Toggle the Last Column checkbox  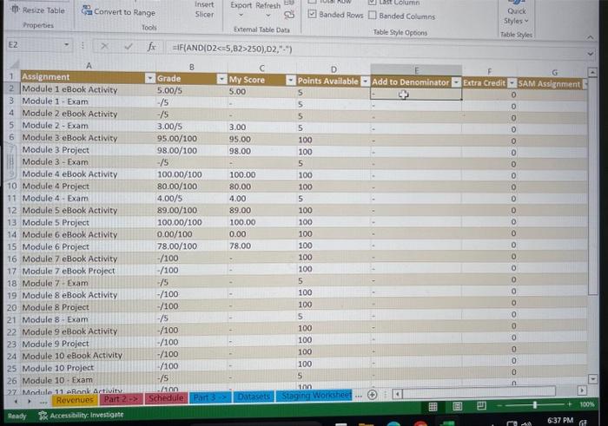[372, 2]
